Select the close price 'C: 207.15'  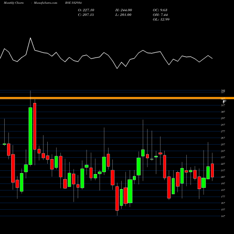(x=86, y=15)
